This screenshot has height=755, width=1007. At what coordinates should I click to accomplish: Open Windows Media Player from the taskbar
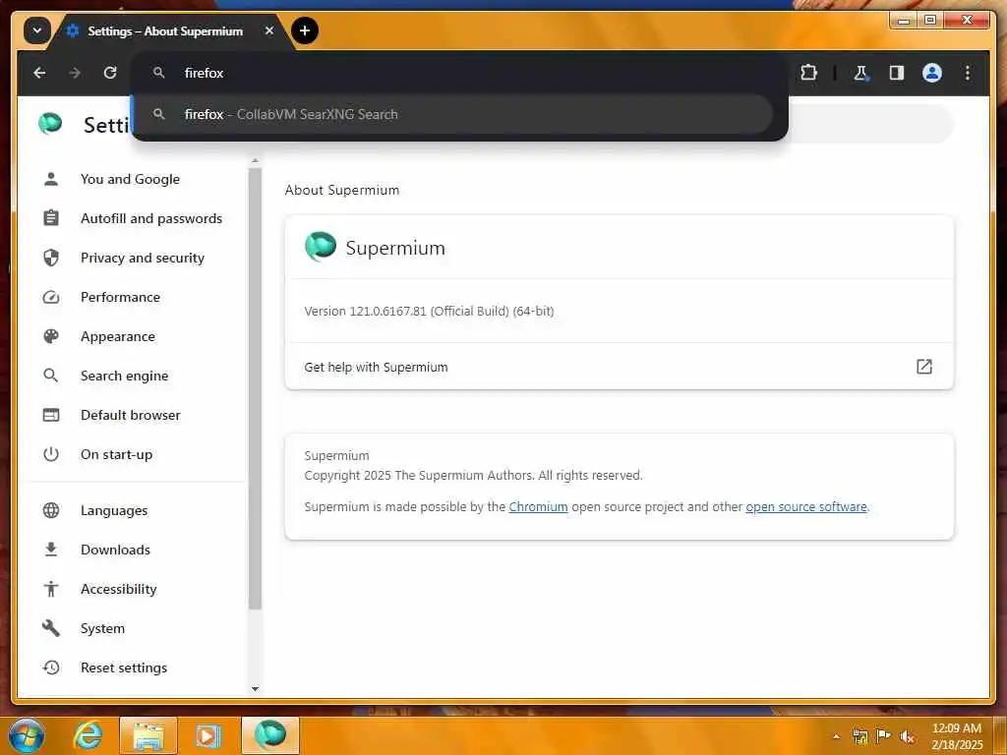tap(207, 735)
